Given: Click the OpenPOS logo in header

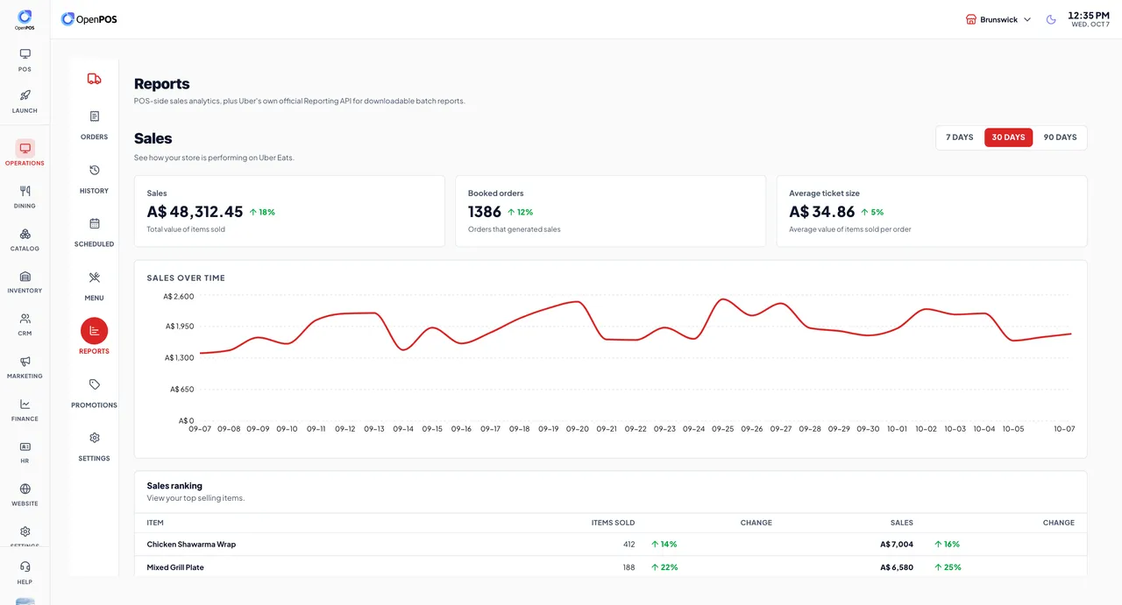Looking at the screenshot, I should 89,18.
